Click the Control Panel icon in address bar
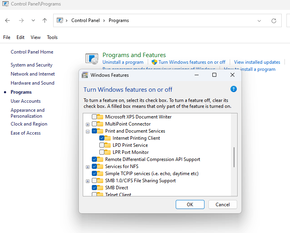 tap(60, 20)
